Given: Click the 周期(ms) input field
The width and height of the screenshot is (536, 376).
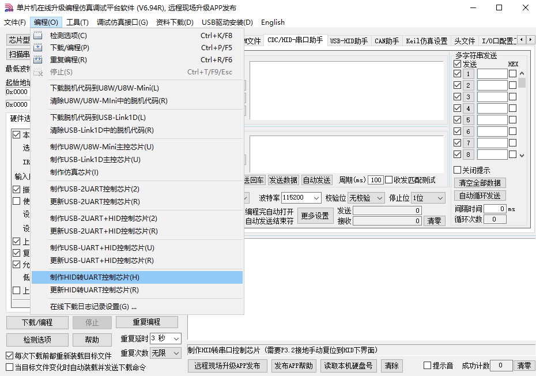Looking at the screenshot, I should [376, 180].
